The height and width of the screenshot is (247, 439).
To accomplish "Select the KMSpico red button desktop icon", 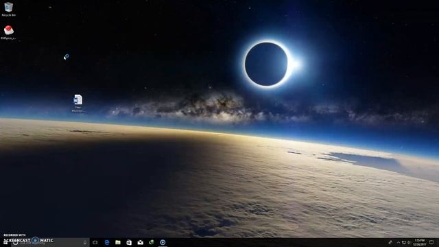I will coord(8,32).
